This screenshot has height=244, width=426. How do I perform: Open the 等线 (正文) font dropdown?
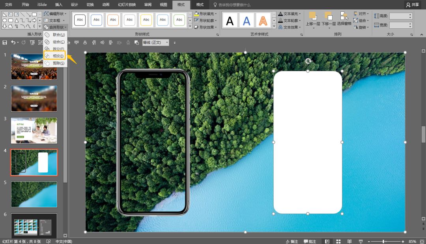click(156, 43)
